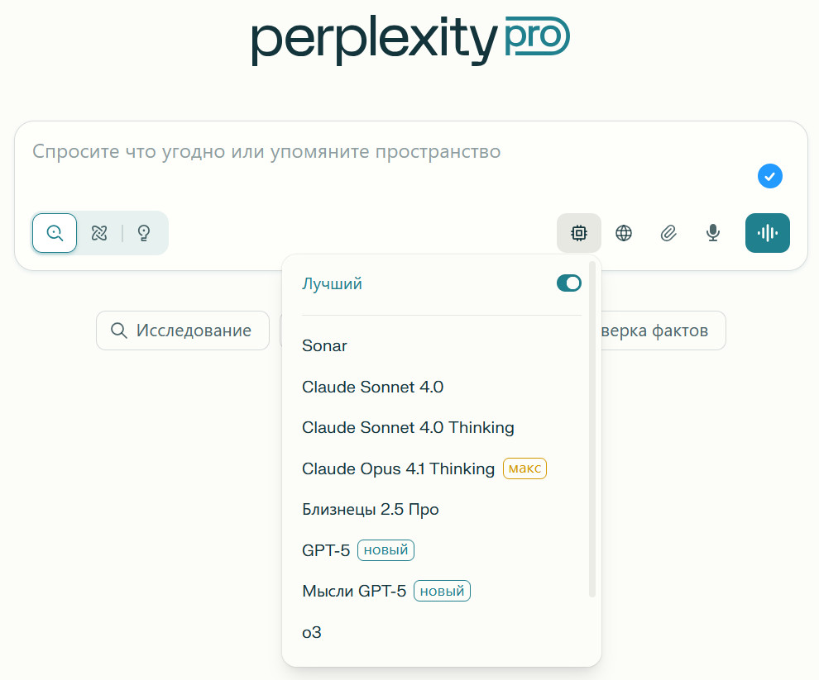Click the blue checkmark badge icon
This screenshot has height=680, width=819.
[x=770, y=176]
